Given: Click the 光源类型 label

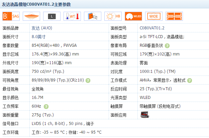Looking at the screenshot, I should coord(118,98).
